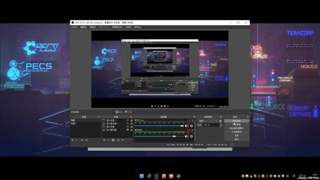Add a new scene with plus icon
The image size is (320, 180).
[72, 140]
